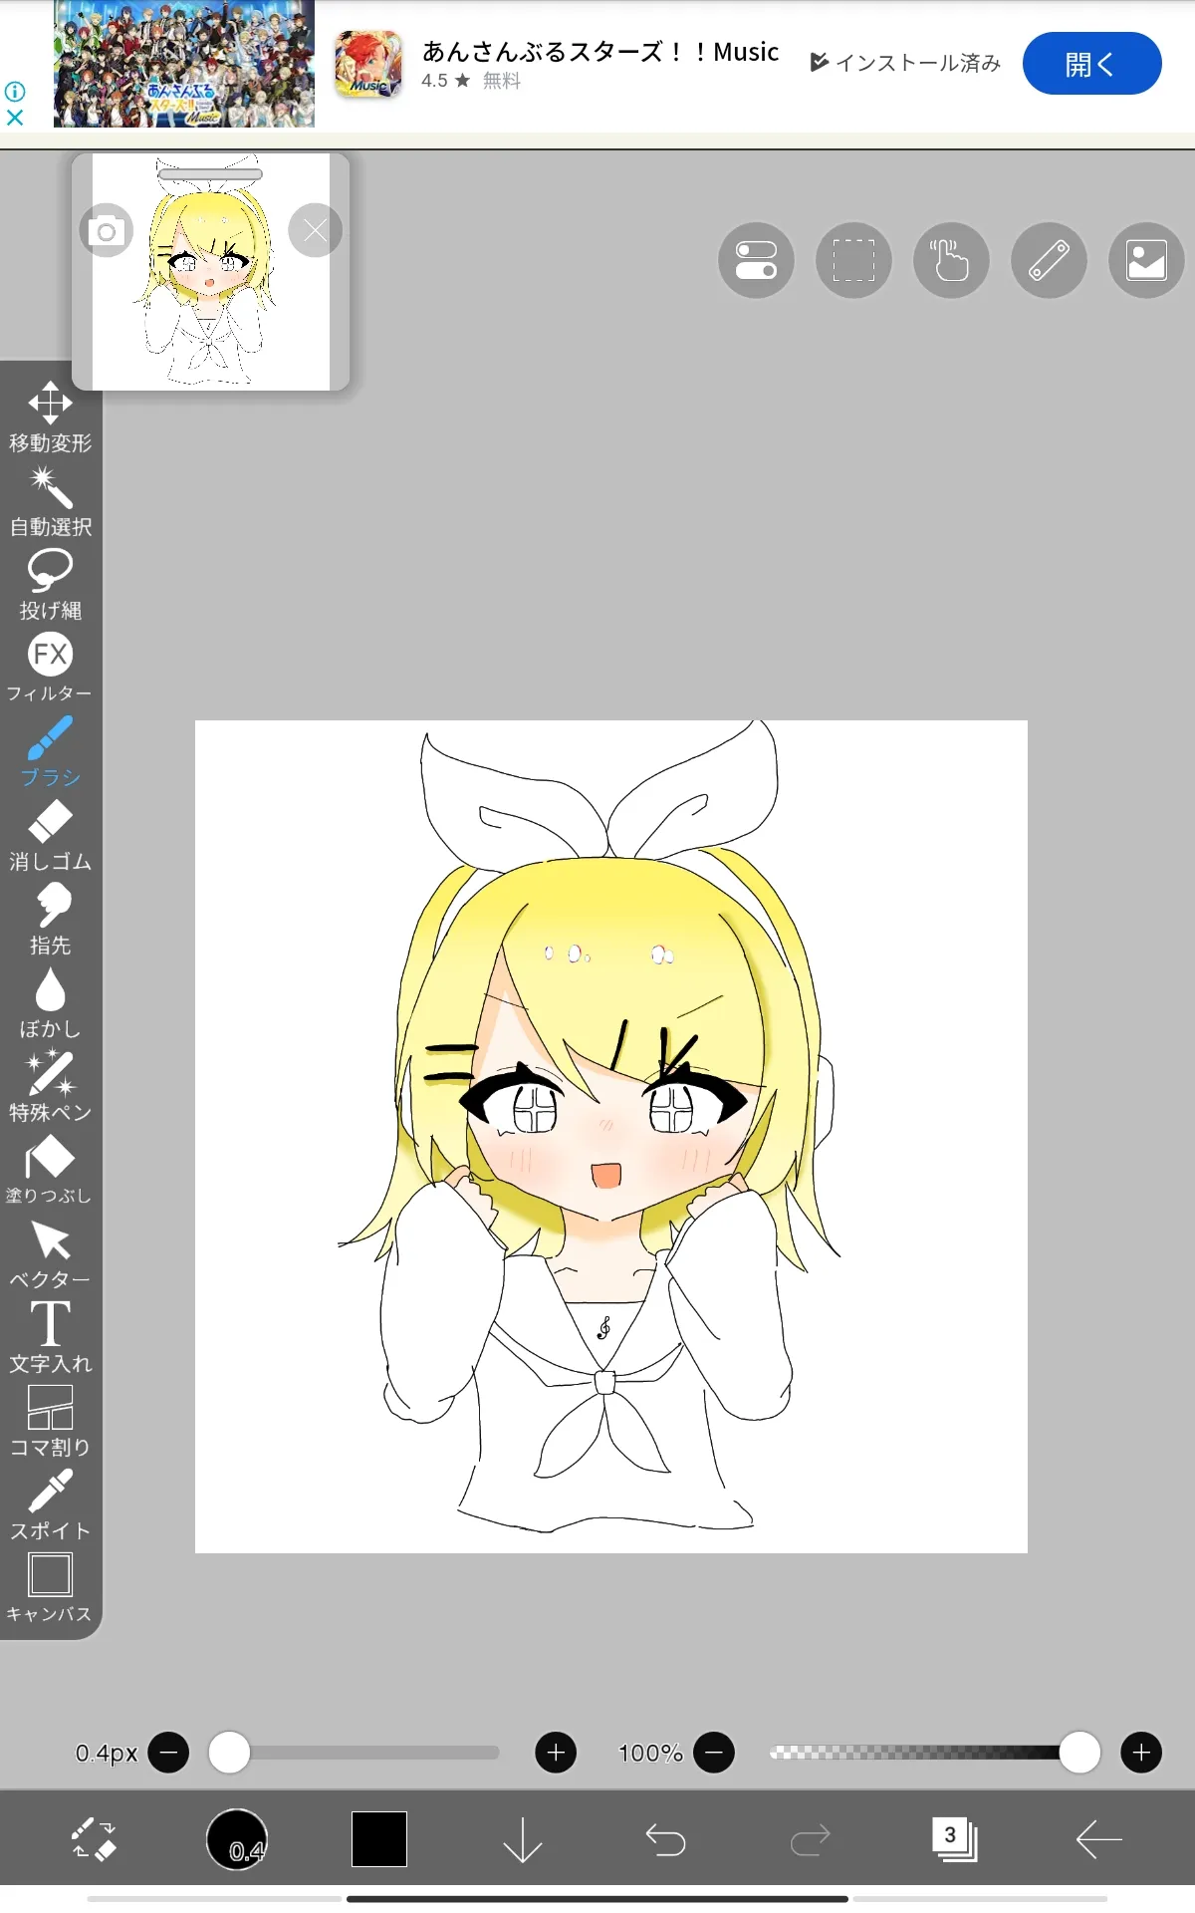
Task: Select the Brush (ブラシ) tool
Action: pos(50,751)
